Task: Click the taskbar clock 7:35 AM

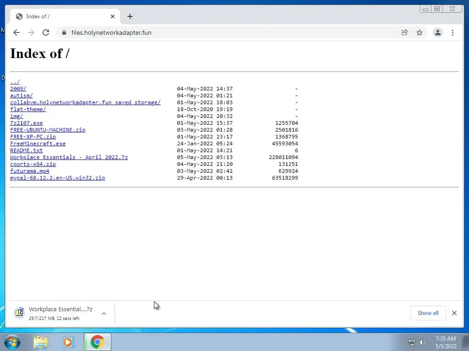Action: (446, 339)
